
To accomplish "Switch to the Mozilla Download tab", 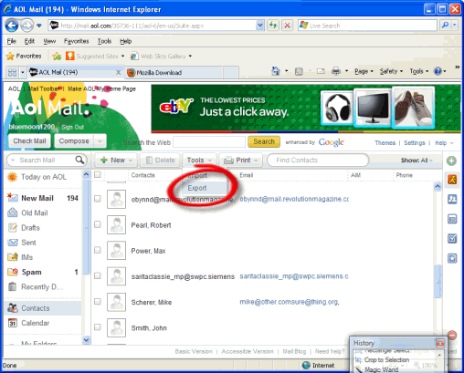I will pyautogui.click(x=174, y=72).
